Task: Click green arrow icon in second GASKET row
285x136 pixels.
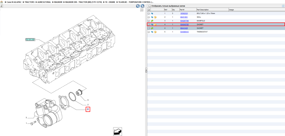Action: pyautogui.click(x=152, y=28)
